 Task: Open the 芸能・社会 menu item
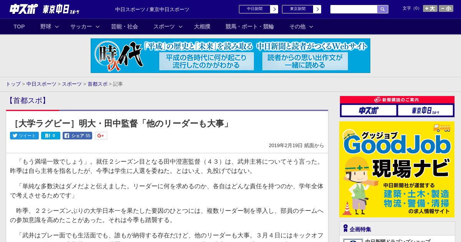124,27
